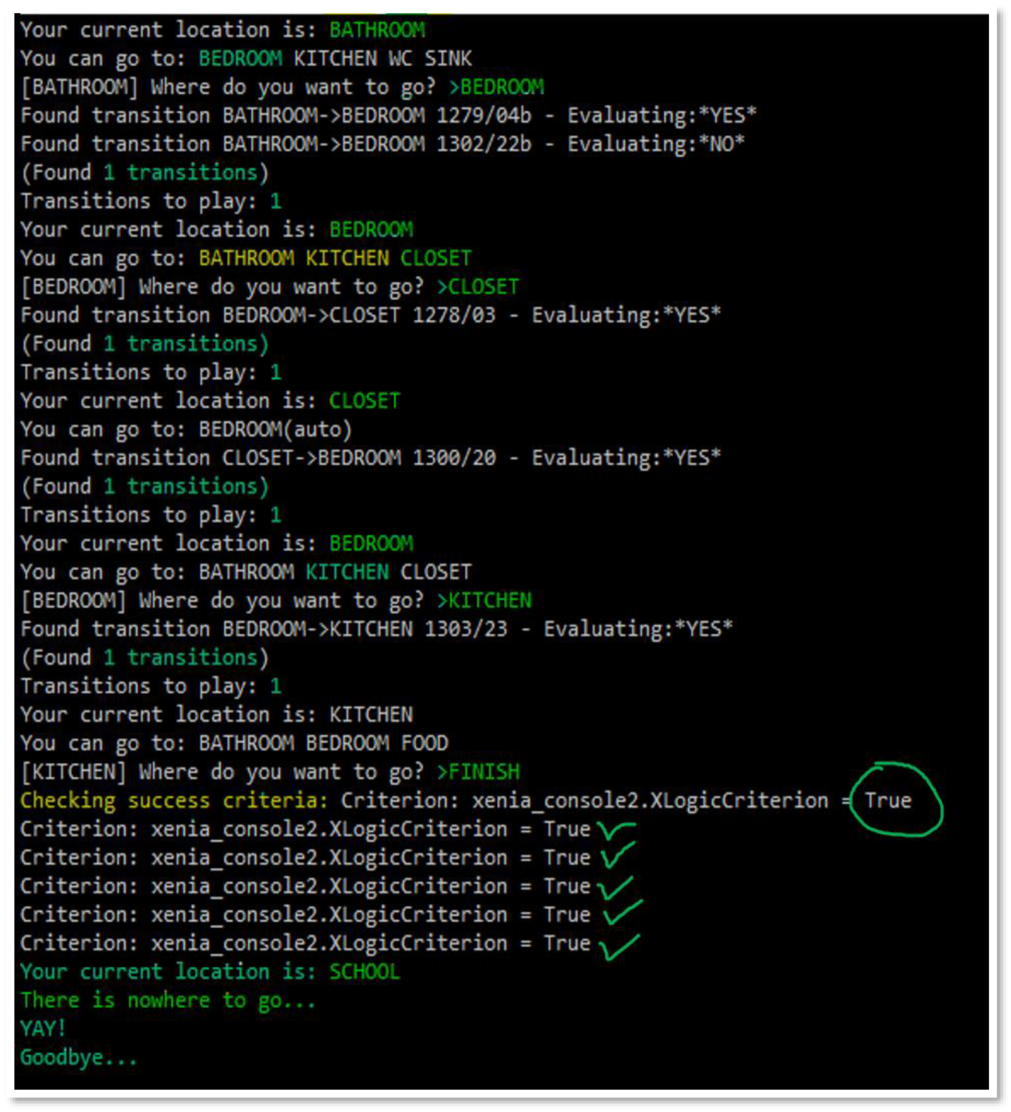Click the green CLOSET current location text
The image size is (1011, 1112).
tap(365, 401)
